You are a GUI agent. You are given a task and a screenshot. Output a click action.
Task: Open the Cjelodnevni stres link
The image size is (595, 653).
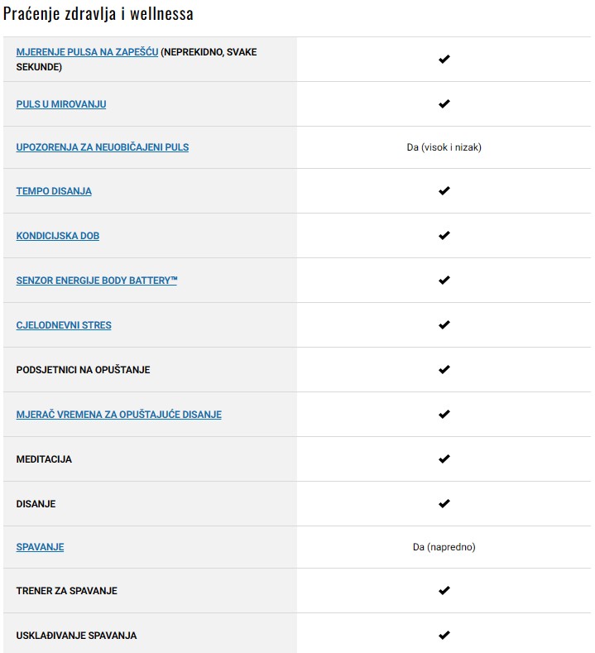[x=64, y=325]
